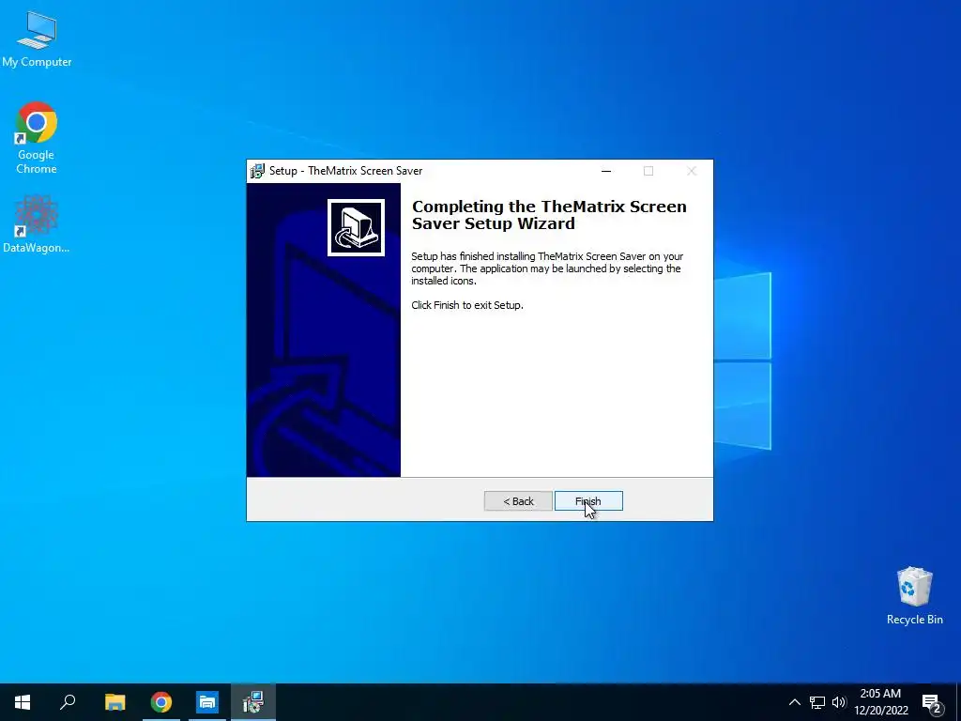Click the setup icon in the title bar
Screen dimensions: 961x721
[x=257, y=171]
